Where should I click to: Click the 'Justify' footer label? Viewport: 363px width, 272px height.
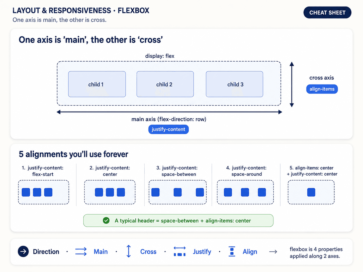click(x=202, y=252)
